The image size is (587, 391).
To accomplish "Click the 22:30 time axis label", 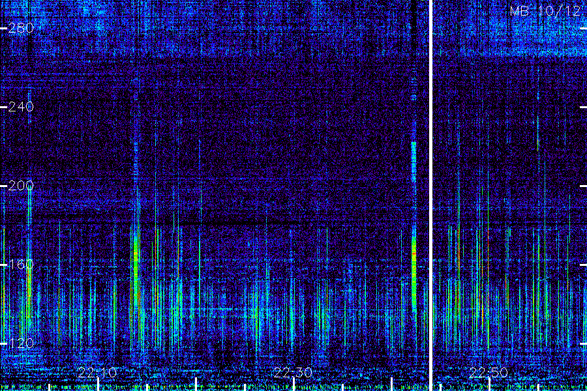I will tap(293, 373).
